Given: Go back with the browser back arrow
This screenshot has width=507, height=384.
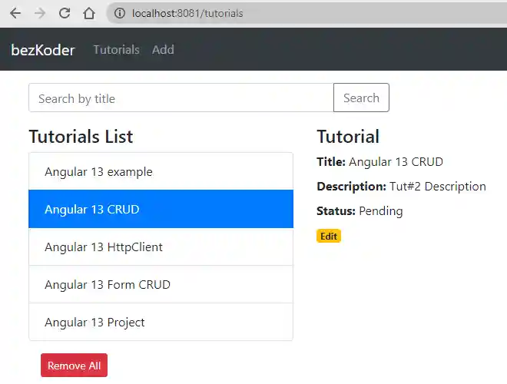Looking at the screenshot, I should [15, 13].
